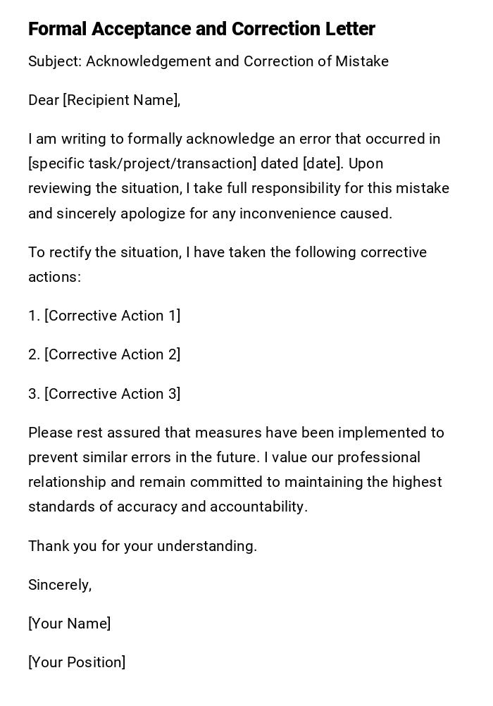The image size is (493, 706).
Task: Click the 'Sincerely,' closing
Action: pos(60,585)
